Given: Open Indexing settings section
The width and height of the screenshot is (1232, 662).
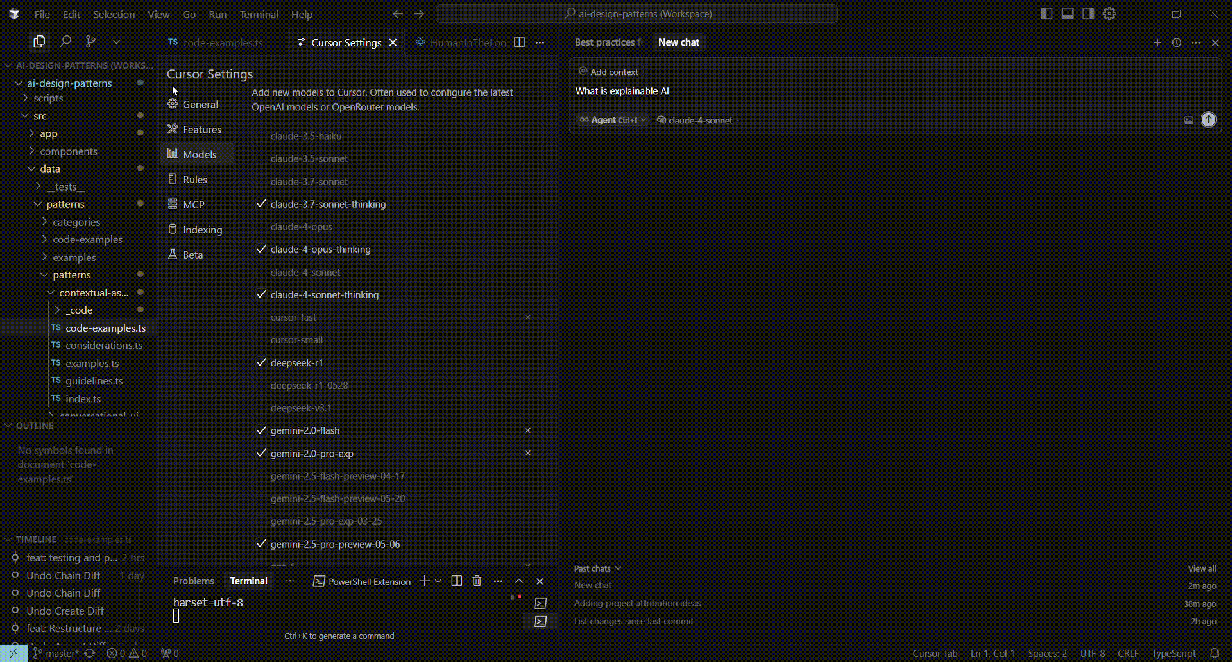Looking at the screenshot, I should pos(196,230).
